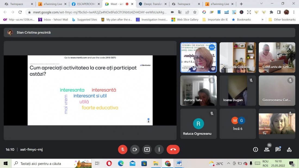299x168 pixels.
Task: Open the Inbox - Yahoo! Mail bookmark
Action: [x=53, y=20]
